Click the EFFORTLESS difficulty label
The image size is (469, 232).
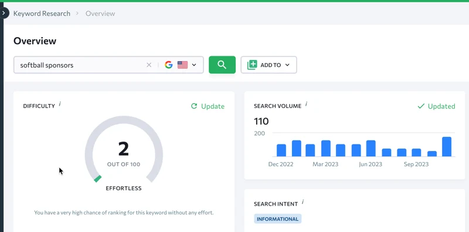coord(124,188)
